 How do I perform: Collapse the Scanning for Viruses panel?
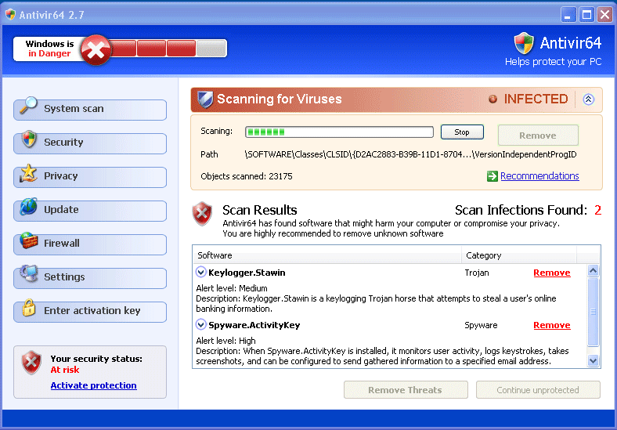pyautogui.click(x=589, y=99)
